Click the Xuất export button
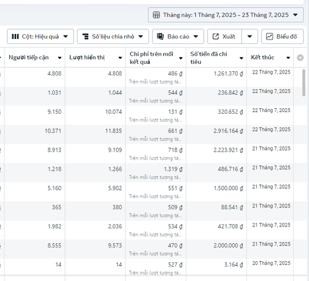The height and width of the screenshot is (281, 309). [224, 37]
